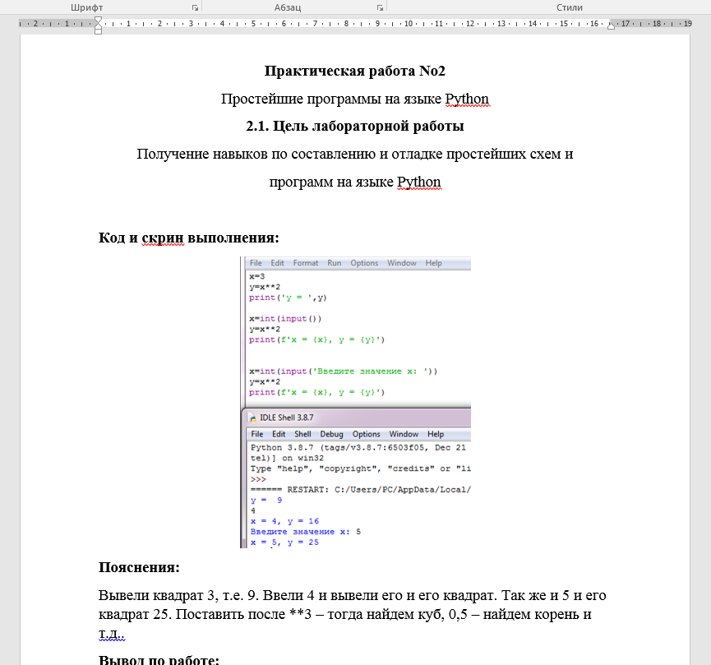
Task: Click the heading Практическая работа No2
Action: (354, 71)
